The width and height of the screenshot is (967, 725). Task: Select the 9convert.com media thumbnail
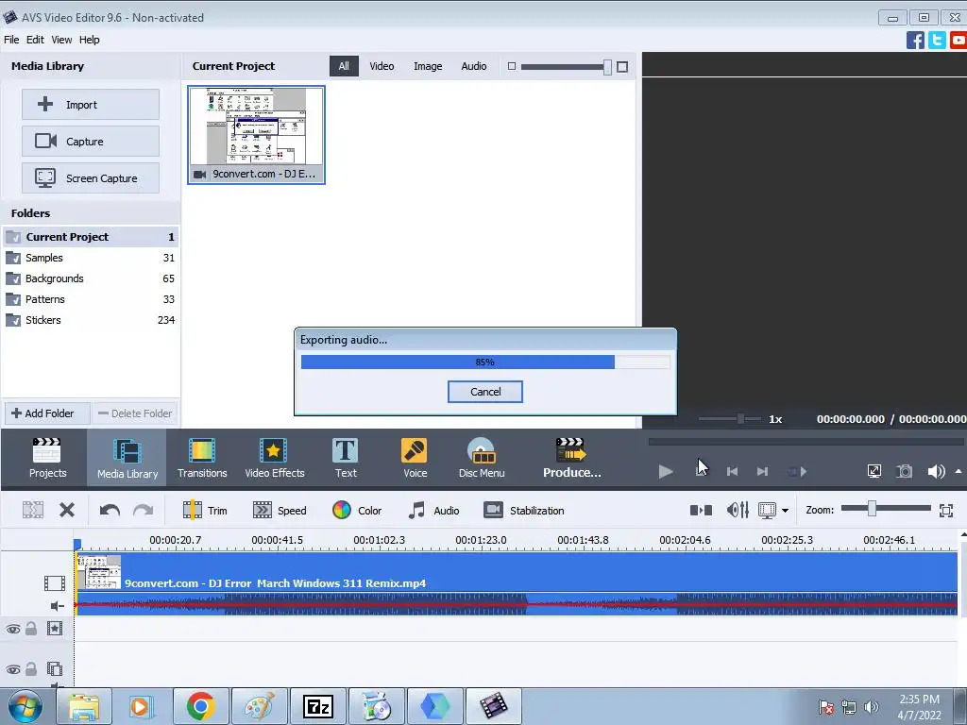(256, 135)
